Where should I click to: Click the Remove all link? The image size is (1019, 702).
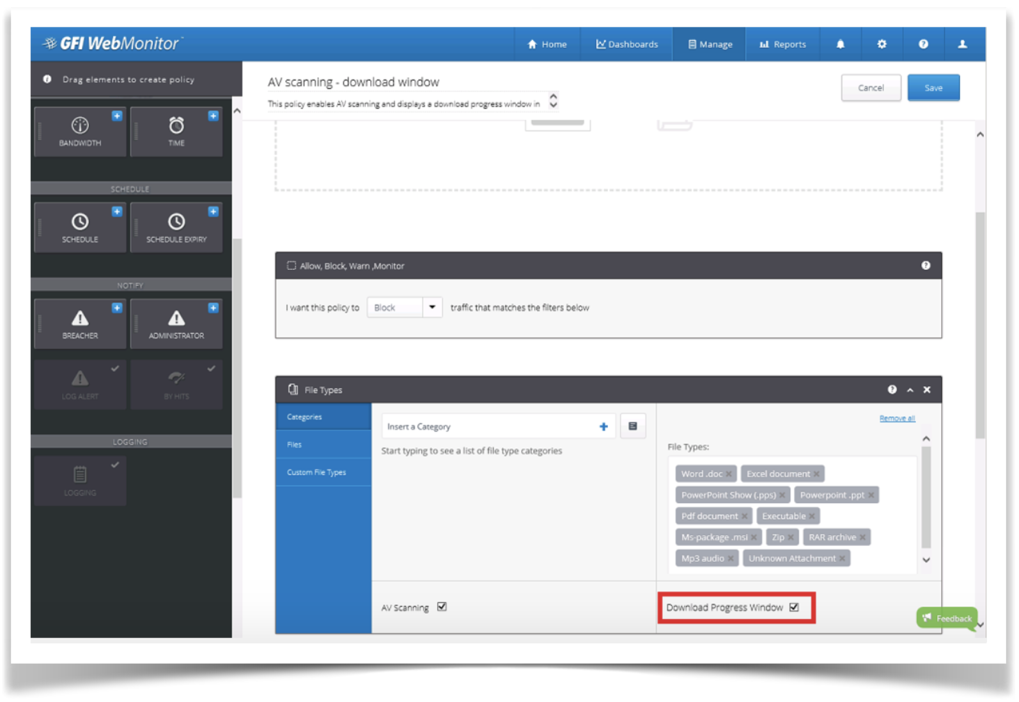[897, 418]
